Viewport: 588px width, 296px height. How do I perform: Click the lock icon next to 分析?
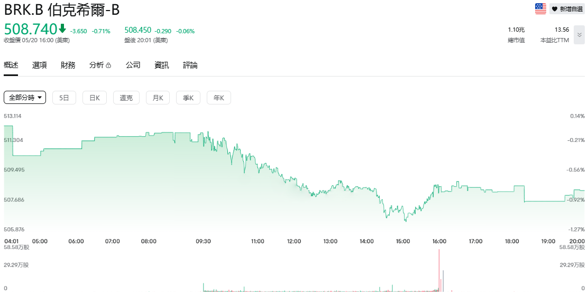click(x=108, y=66)
